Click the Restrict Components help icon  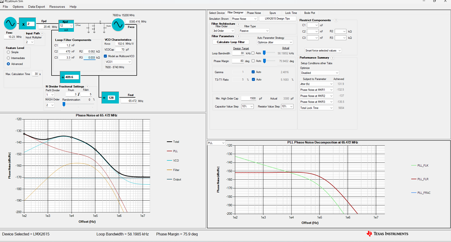pyautogui.click(x=336, y=20)
